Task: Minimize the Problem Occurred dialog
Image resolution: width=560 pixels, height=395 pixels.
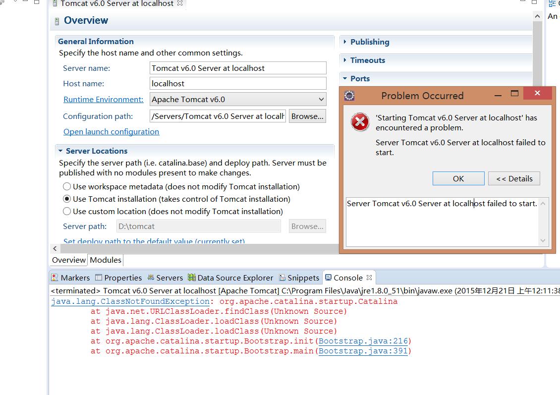Action: [498, 95]
